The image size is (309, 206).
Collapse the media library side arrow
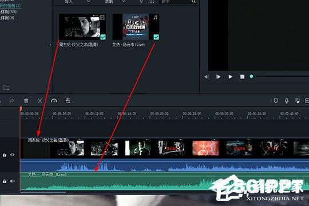tap(50, 45)
